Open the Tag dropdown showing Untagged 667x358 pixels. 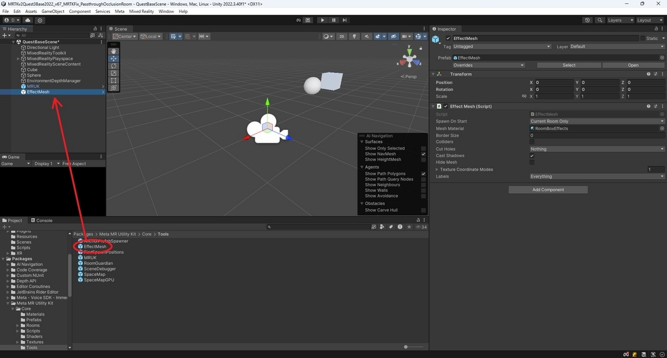pyautogui.click(x=502, y=47)
